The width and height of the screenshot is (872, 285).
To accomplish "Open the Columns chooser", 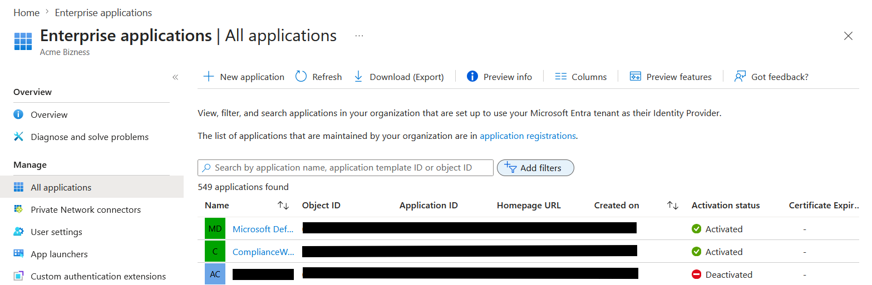I will coord(589,77).
